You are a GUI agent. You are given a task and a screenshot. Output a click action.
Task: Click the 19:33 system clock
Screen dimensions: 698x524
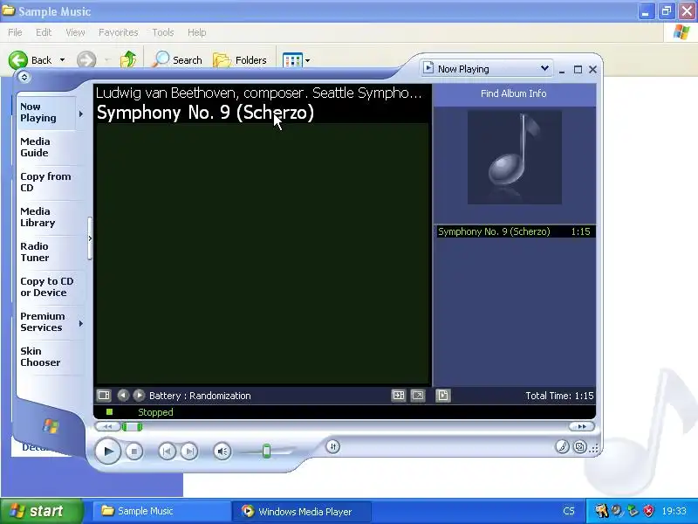click(674, 511)
